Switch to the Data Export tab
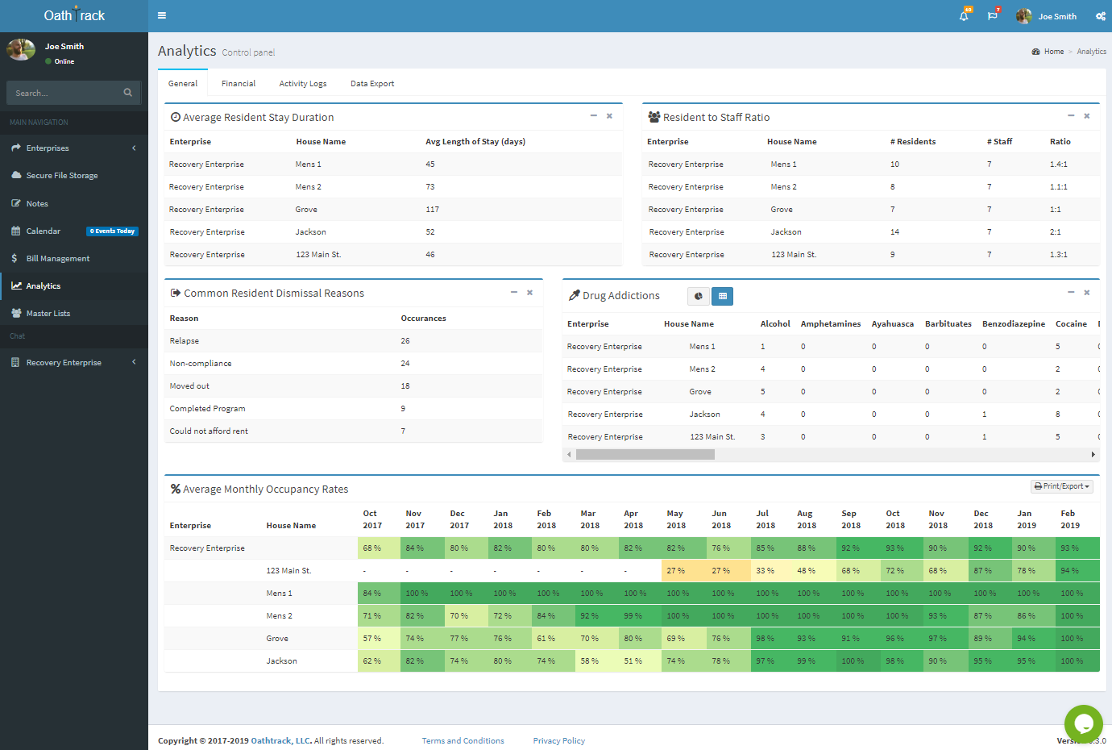The width and height of the screenshot is (1112, 750). pyautogui.click(x=372, y=84)
